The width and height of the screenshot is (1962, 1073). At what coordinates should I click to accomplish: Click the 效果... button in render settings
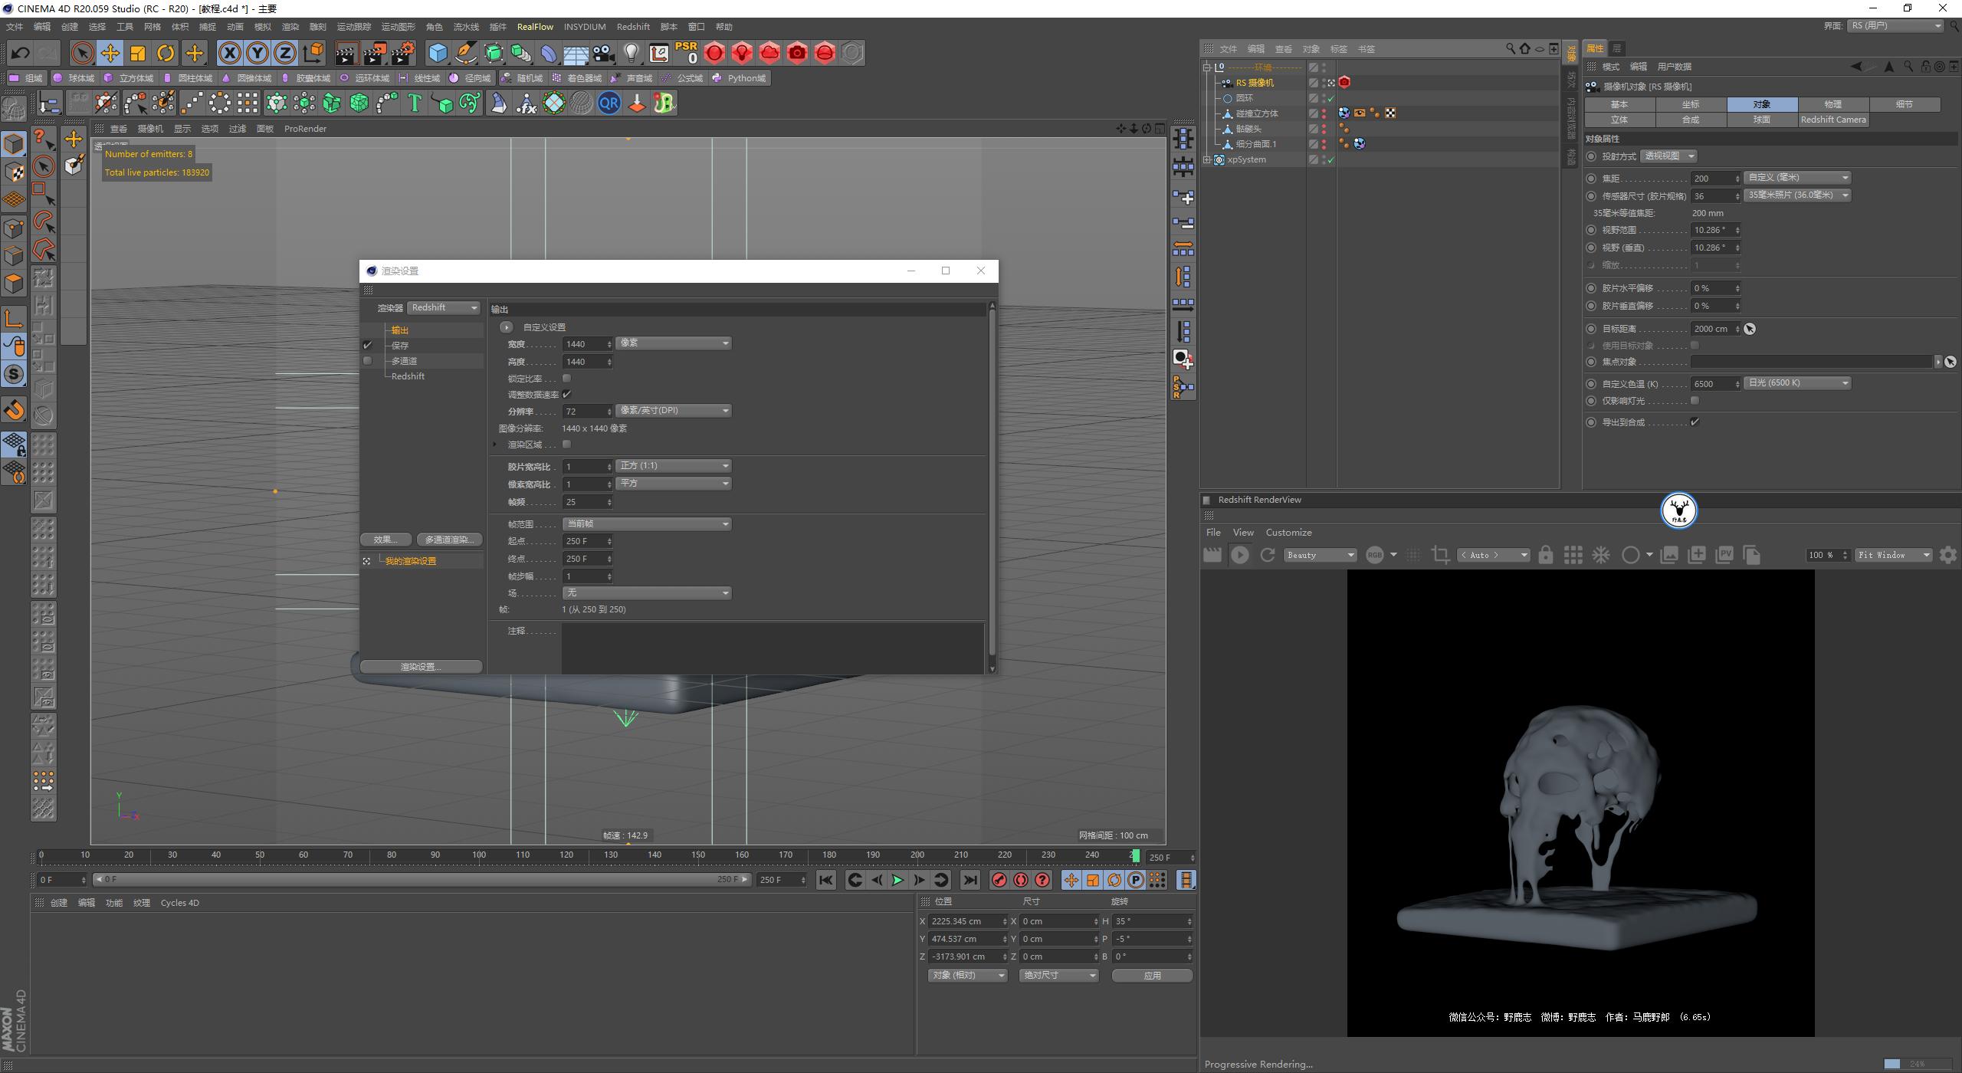click(x=386, y=539)
